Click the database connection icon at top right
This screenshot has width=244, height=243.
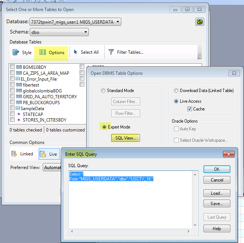click(200, 22)
